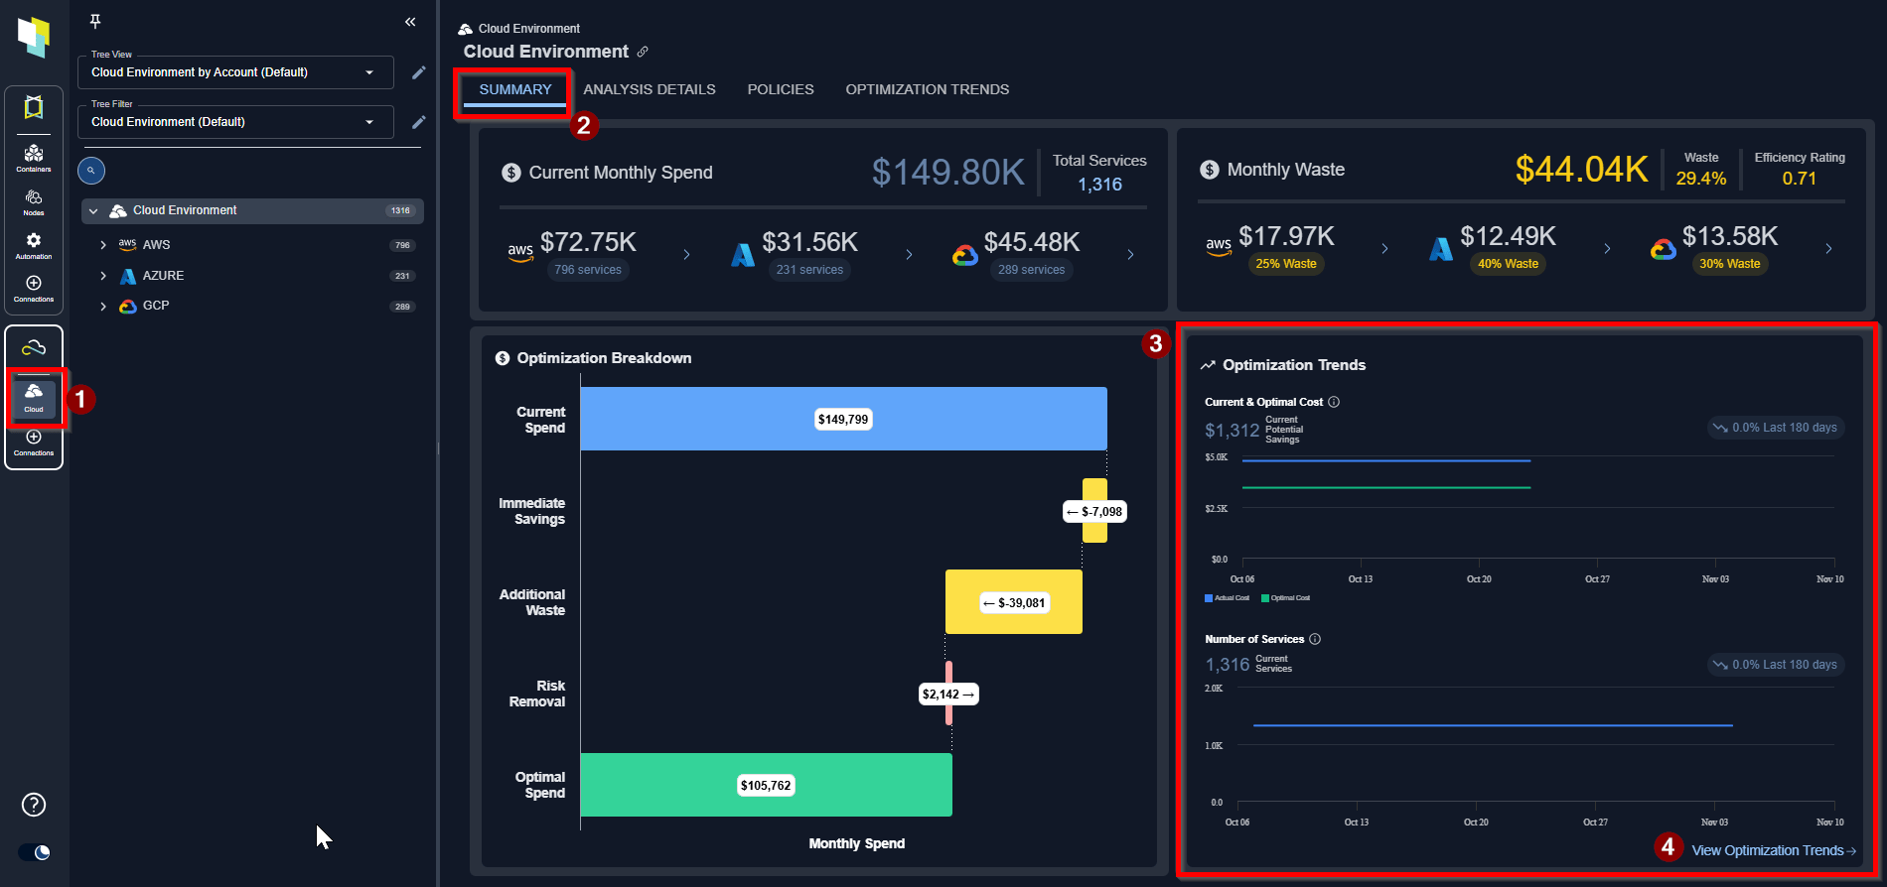Open cloud Connections plus icon
This screenshot has width=1887, height=887.
click(34, 443)
